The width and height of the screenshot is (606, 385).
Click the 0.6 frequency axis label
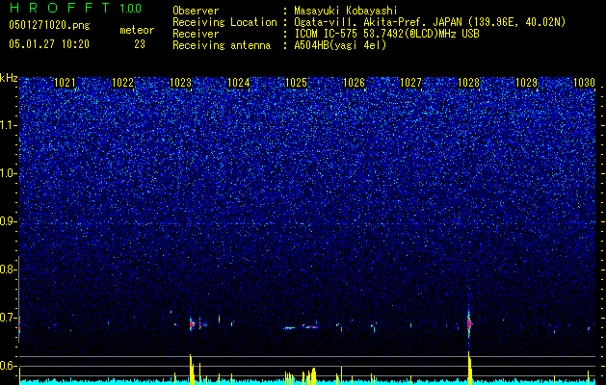point(9,366)
